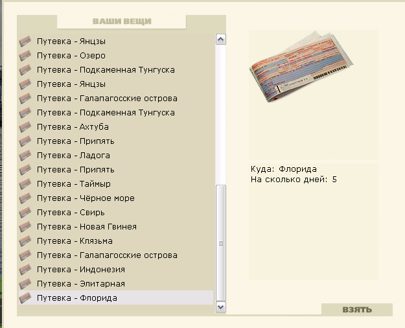The width and height of the screenshot is (405, 328).
Task: Click the scrollbar up arrow
Action: (220, 40)
